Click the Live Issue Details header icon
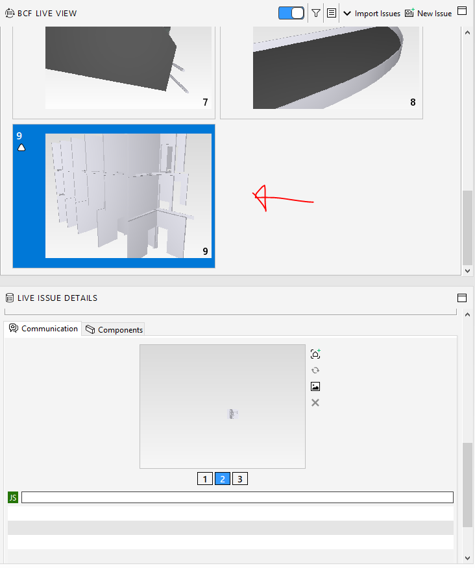 point(10,298)
